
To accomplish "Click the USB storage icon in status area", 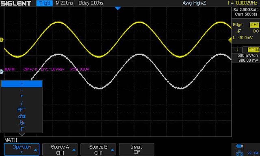I will pyautogui.click(x=240, y=146).
